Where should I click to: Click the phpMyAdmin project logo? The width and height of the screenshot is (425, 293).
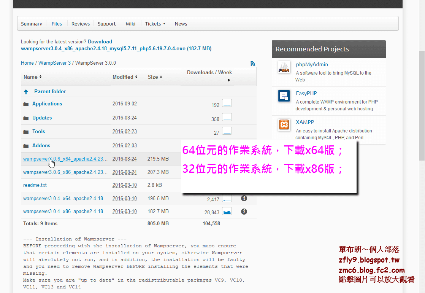pyautogui.click(x=284, y=67)
